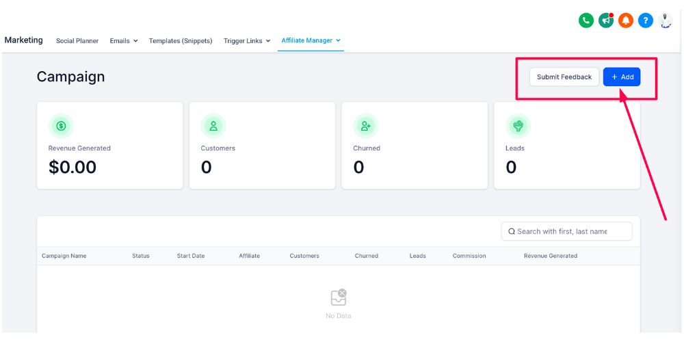Open the Social Planner tab
This screenshot has height=342, width=684.
click(77, 41)
